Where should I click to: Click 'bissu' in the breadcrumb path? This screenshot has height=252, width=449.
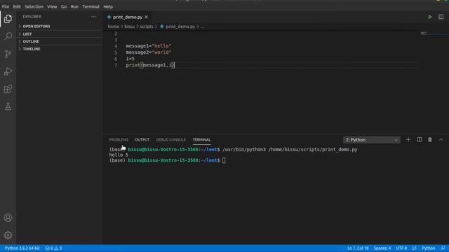point(129,27)
